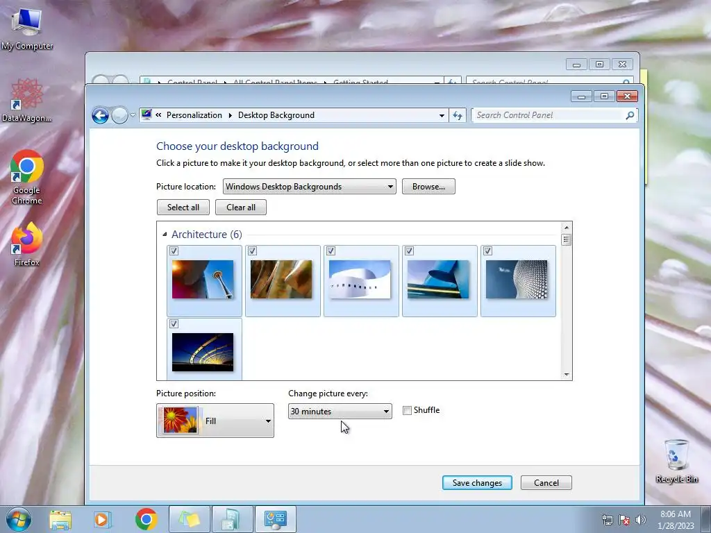Collapse the Architecture group
This screenshot has height=533, width=711.
(165, 235)
